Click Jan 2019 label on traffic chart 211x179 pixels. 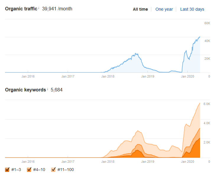[148, 76]
